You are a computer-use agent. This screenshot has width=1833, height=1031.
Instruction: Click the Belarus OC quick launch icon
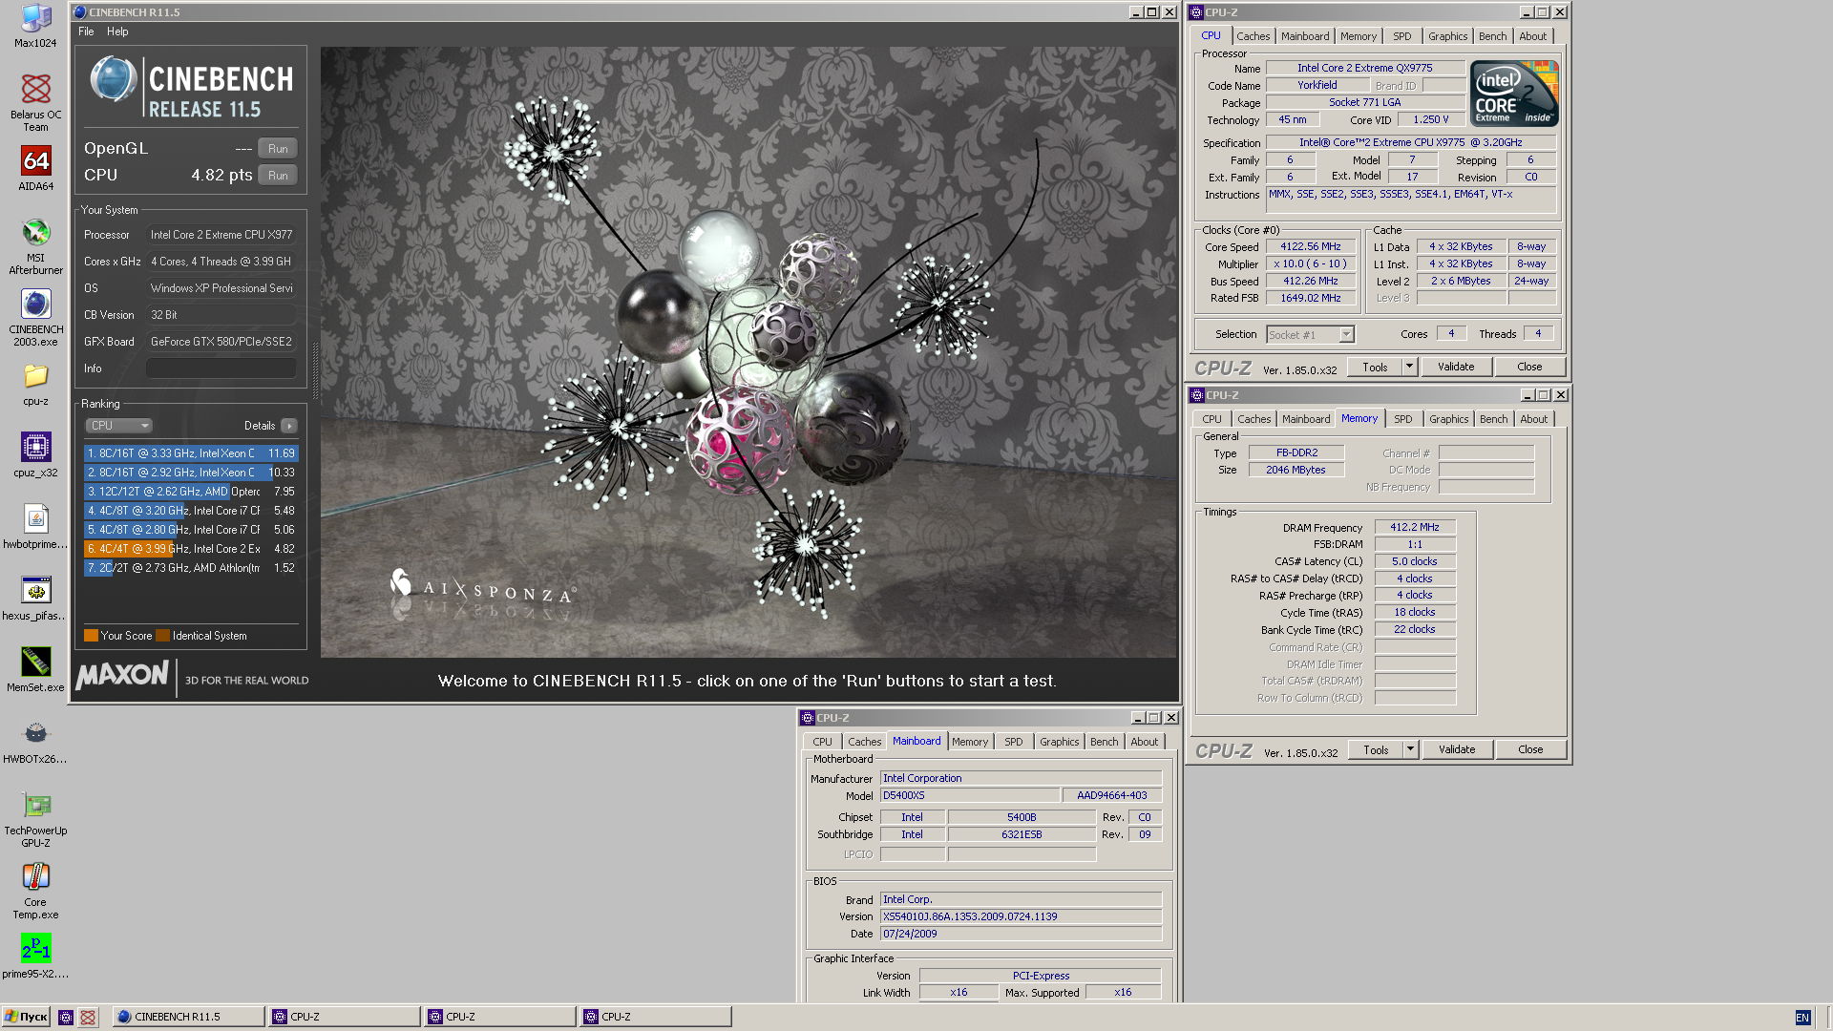88,1017
